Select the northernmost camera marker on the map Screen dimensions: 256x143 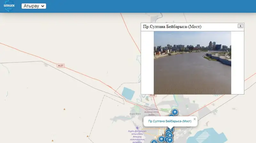point(175,112)
